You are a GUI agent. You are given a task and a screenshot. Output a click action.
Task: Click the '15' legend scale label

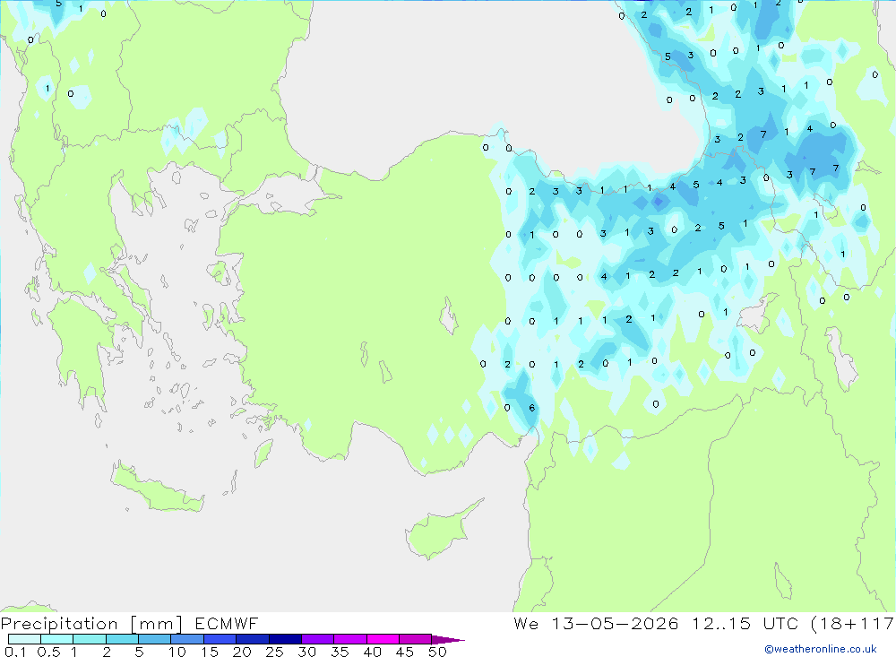(210, 652)
